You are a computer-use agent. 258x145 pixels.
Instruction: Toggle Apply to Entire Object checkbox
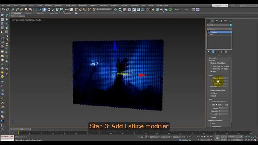[210, 63]
